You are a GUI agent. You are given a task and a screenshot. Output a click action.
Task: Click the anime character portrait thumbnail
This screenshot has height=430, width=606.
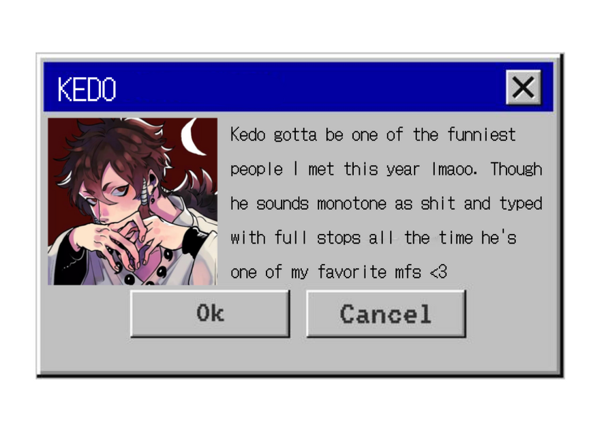tap(132, 201)
